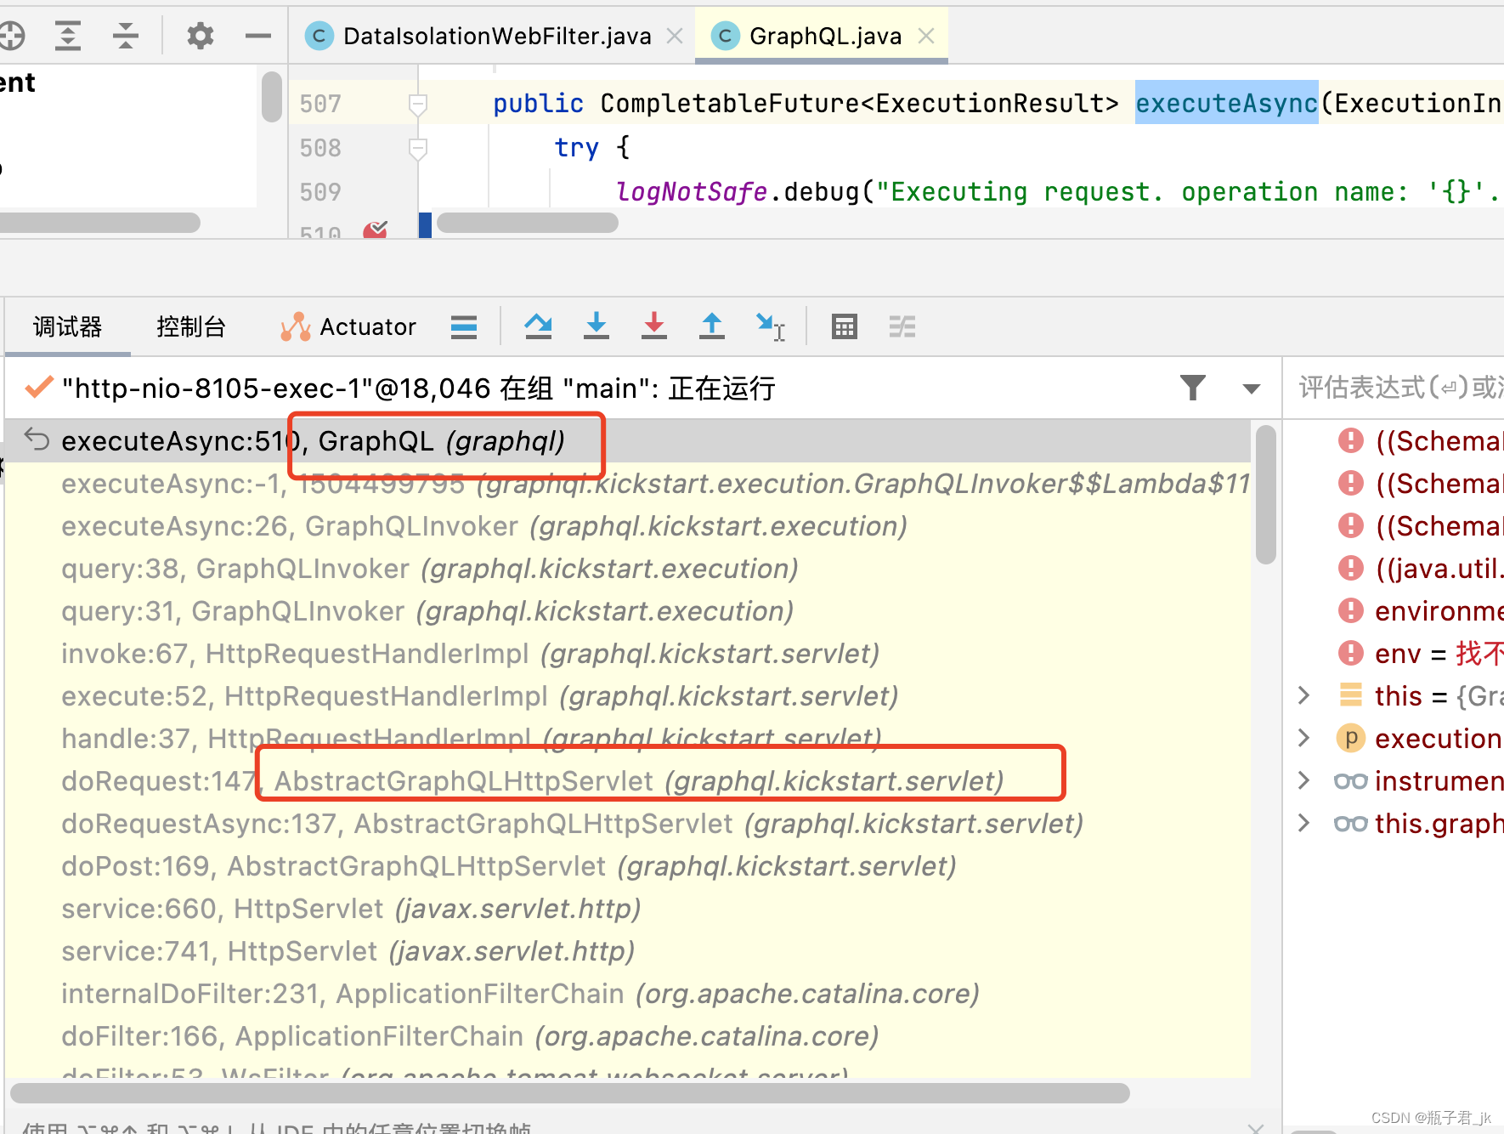Select frame execute:52, HttpRequestHandlerImpl
Viewport: 1504px width, 1134px height.
pos(629,696)
